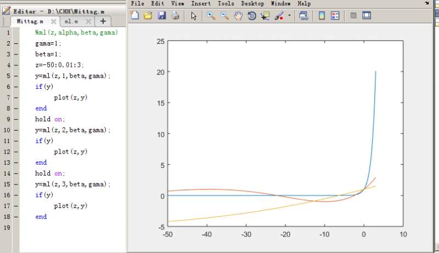The image size is (439, 253).
Task: Open the Help menu of the figure
Action: click(x=304, y=4)
